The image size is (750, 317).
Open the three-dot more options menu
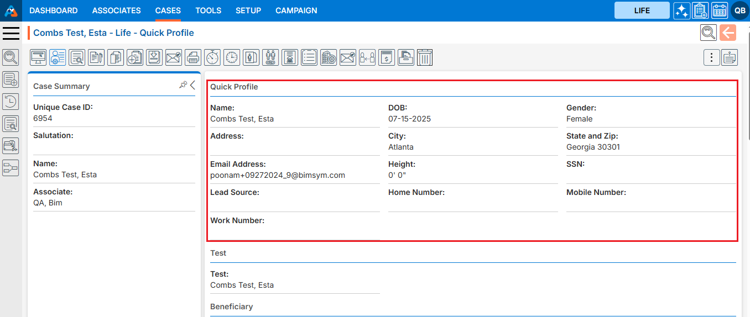pos(711,57)
